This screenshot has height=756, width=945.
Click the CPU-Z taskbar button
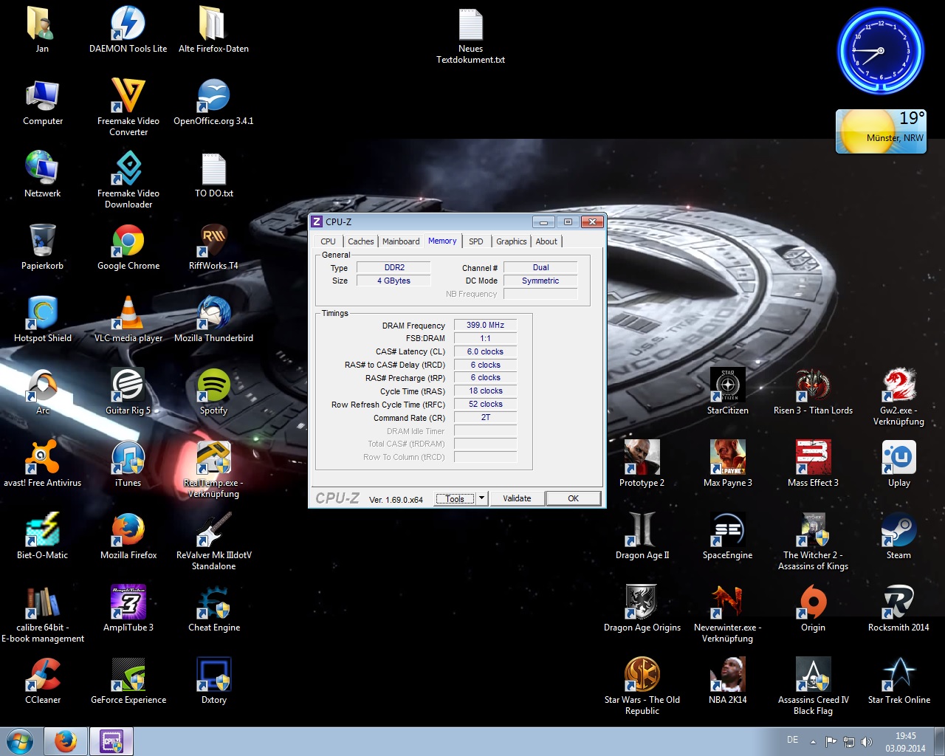point(111,741)
